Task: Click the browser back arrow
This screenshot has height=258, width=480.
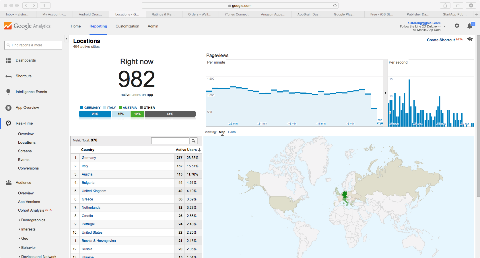Action: point(26,5)
